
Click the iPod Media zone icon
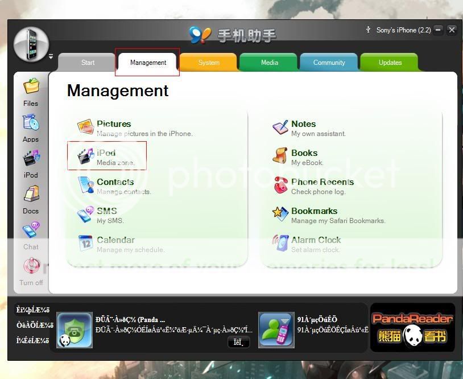tap(86, 156)
